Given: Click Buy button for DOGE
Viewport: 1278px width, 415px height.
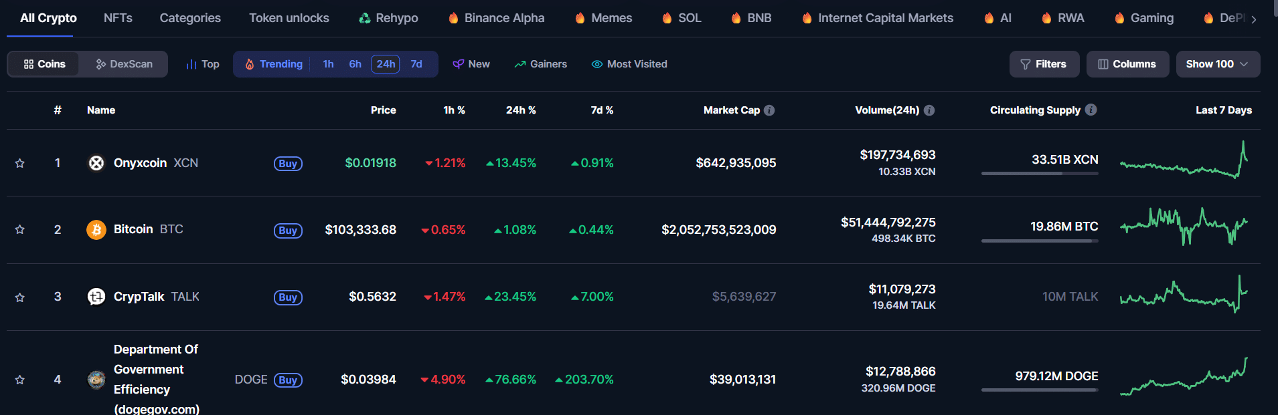Looking at the screenshot, I should point(288,380).
